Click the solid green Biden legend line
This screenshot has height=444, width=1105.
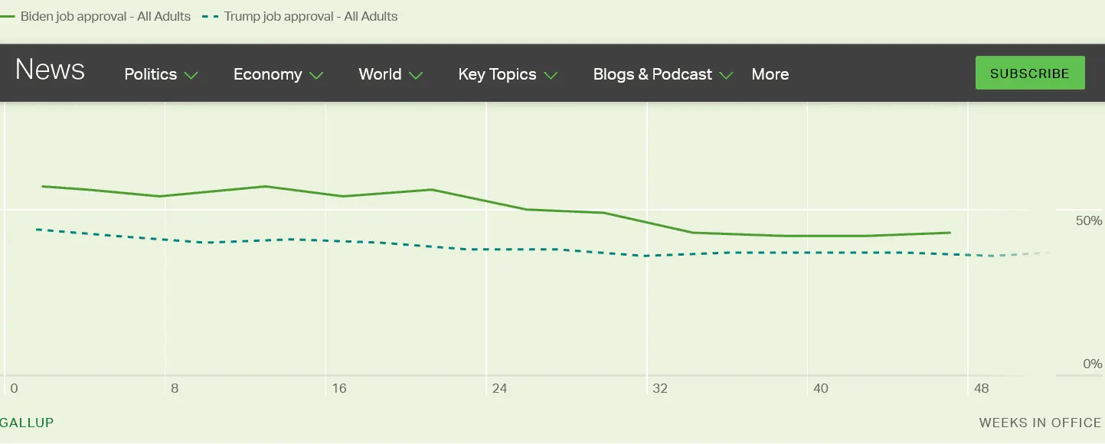8,16
